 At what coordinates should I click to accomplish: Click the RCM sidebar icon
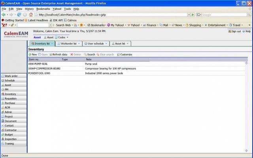coord(3,107)
